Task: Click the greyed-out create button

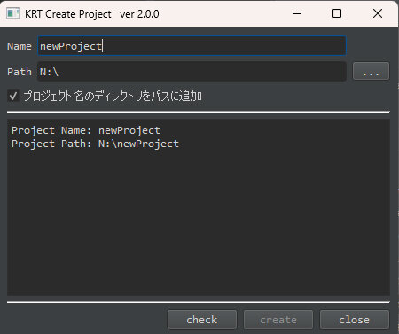Action: pos(278,320)
